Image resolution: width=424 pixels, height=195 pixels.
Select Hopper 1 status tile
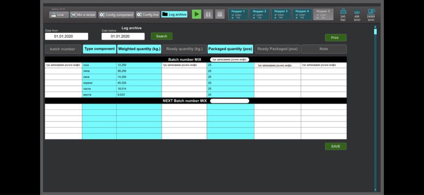tap(238, 14)
